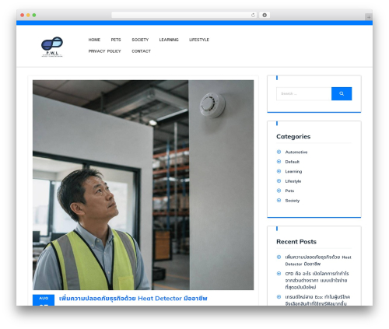
Task: Click the bullet icon beside sidebar Lifestyle
Action: click(x=279, y=180)
